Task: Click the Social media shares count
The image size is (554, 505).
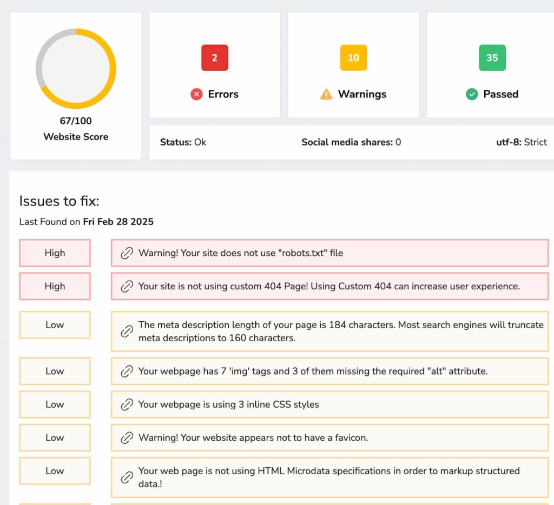Action: click(x=351, y=142)
